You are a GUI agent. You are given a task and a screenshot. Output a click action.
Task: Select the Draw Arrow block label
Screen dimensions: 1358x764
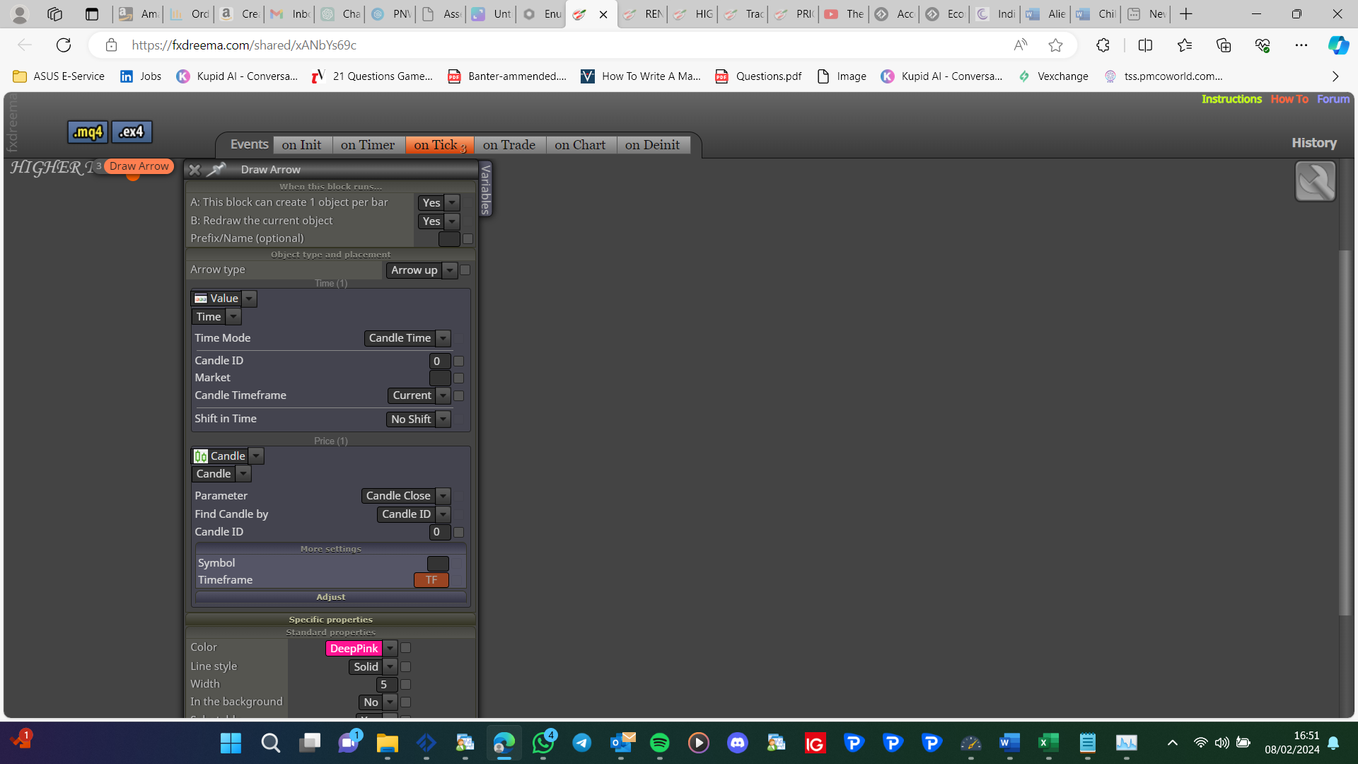[139, 166]
